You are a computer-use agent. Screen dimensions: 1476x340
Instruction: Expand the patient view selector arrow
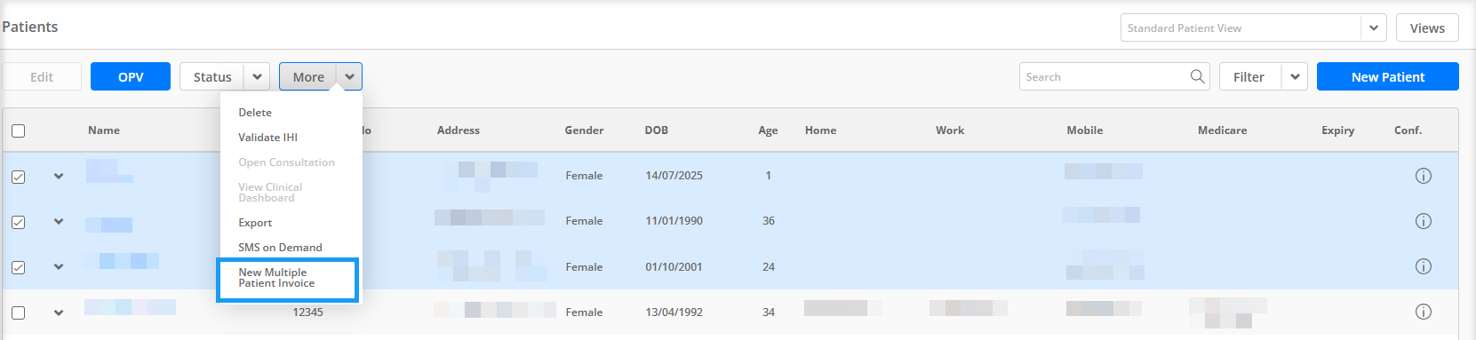(x=1374, y=28)
